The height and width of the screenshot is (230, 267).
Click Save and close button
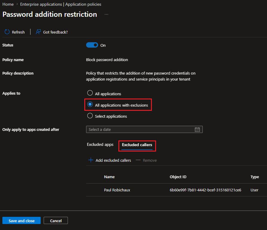coord(22,221)
